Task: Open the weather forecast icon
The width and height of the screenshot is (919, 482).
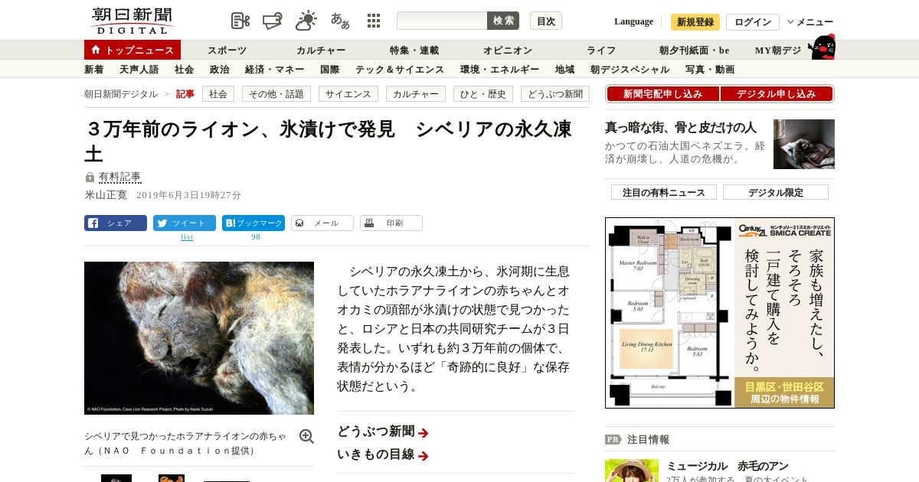Action: [306, 21]
